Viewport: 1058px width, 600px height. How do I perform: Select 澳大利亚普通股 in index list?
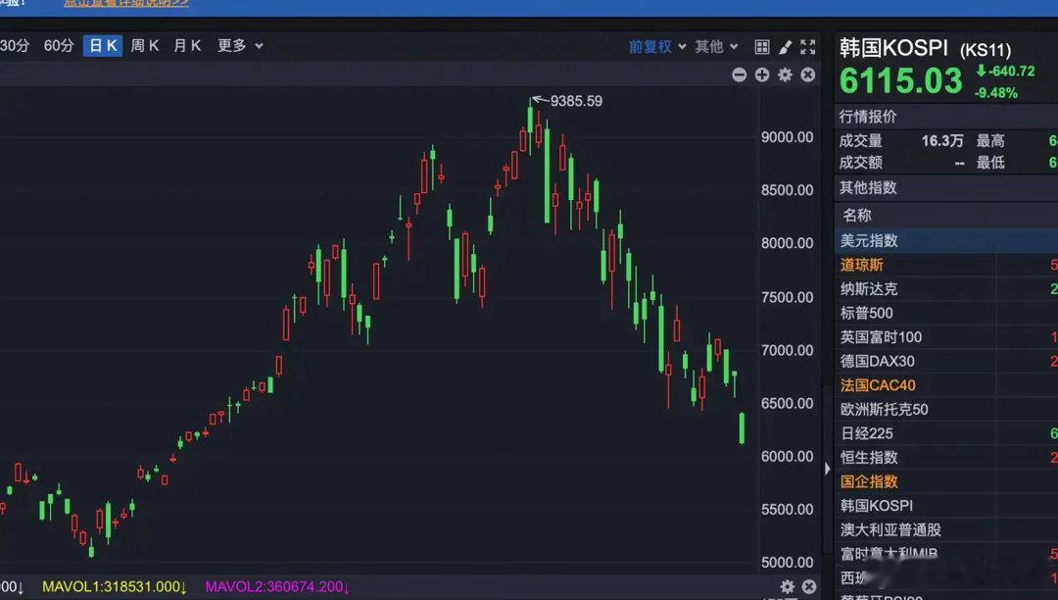coord(946,529)
